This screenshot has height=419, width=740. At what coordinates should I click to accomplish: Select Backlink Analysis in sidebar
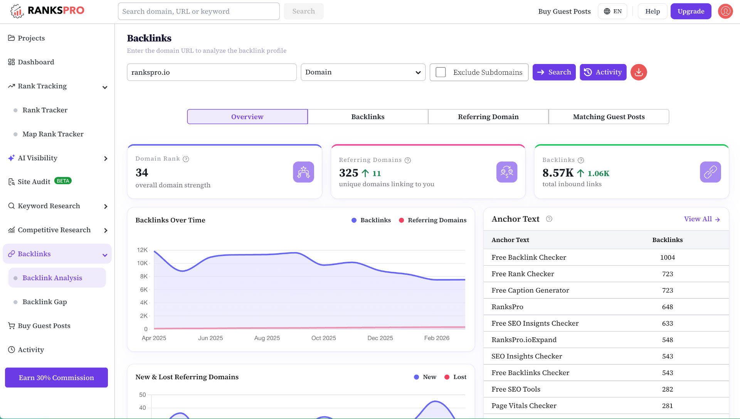pyautogui.click(x=57, y=278)
